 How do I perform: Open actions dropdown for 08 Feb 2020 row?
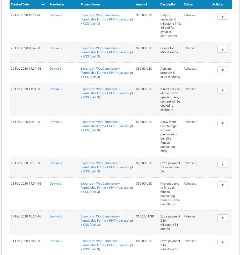click(222, 185)
